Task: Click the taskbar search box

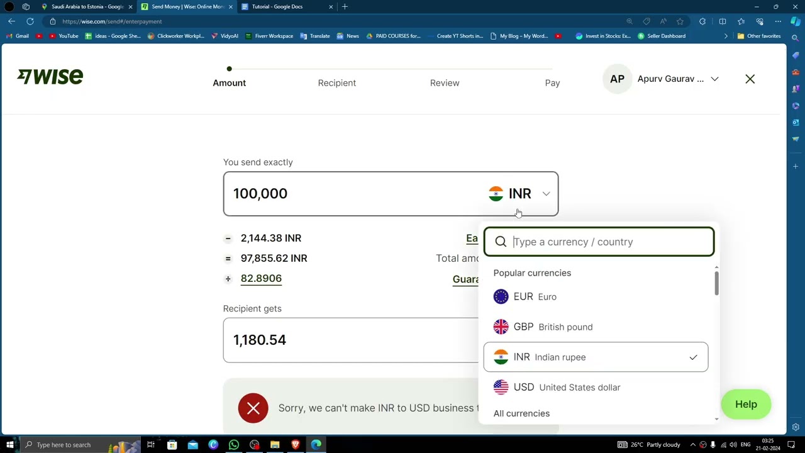Action: coord(80,445)
